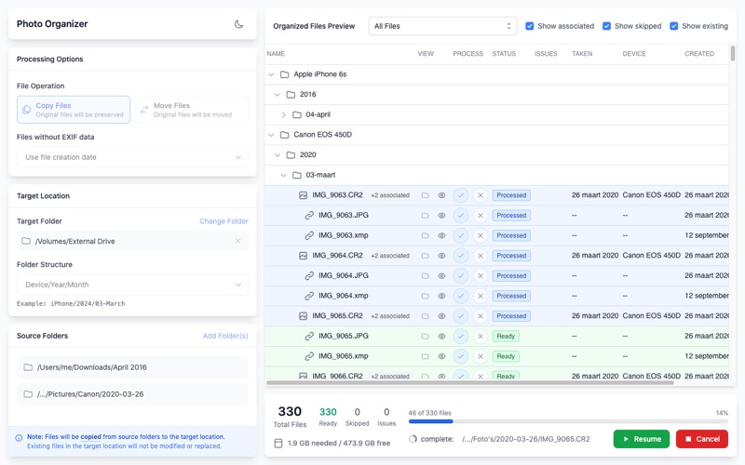Select /Users/me/Downloads/April 2016 source folder
This screenshot has width=745, height=465.
point(132,367)
